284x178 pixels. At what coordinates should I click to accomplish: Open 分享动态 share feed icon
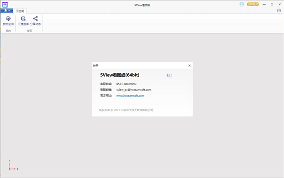point(35,21)
